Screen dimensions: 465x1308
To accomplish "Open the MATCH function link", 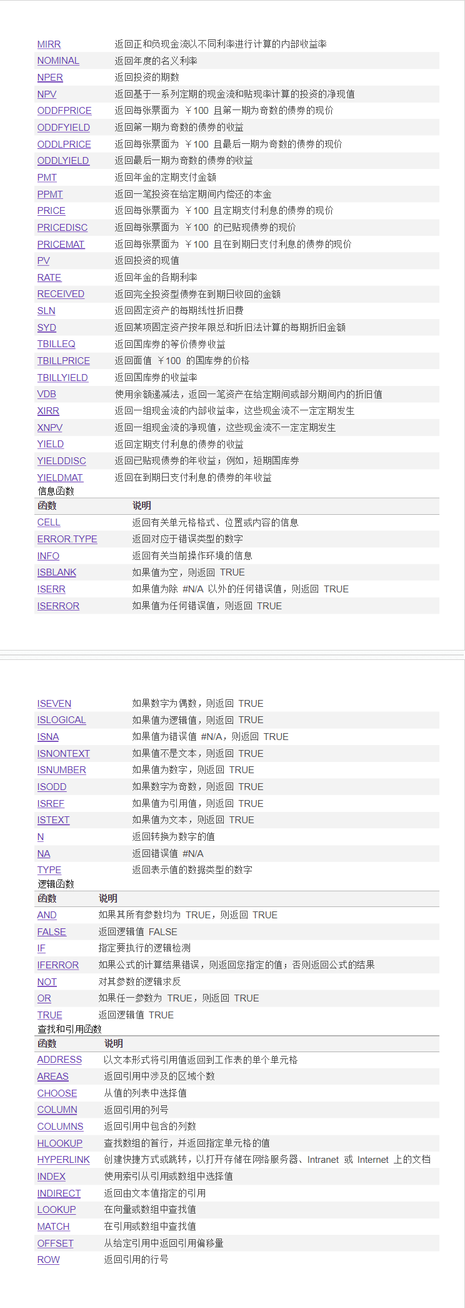I will point(54,1227).
